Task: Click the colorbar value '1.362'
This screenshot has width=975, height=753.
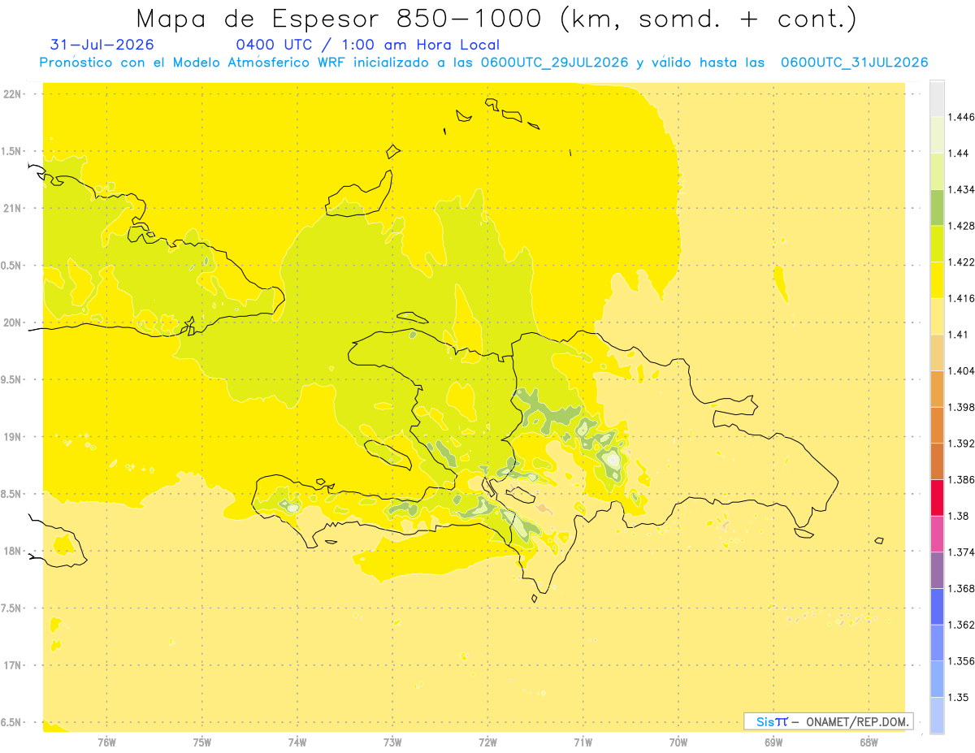Action: tap(963, 625)
